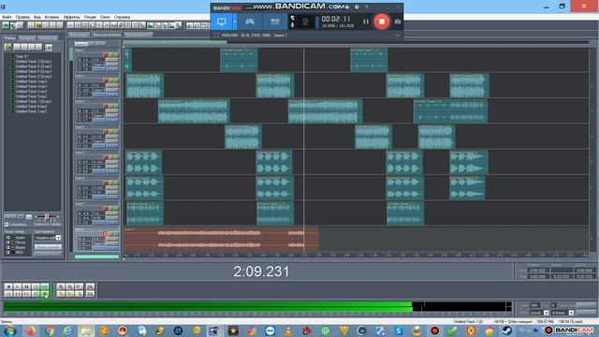The width and height of the screenshot is (599, 337).
Task: Take a screenshot with Bandicam camera icon
Action: coord(397,22)
